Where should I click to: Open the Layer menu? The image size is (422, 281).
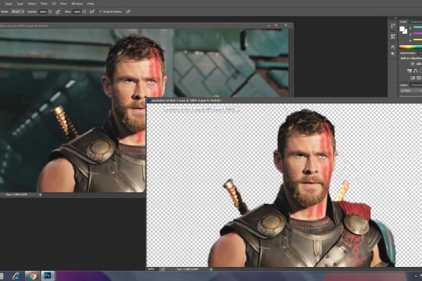click(x=8, y=4)
